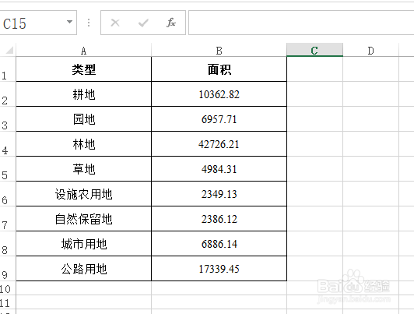The height and width of the screenshot is (314, 414).
Task: Select column B header
Action: tap(219, 50)
